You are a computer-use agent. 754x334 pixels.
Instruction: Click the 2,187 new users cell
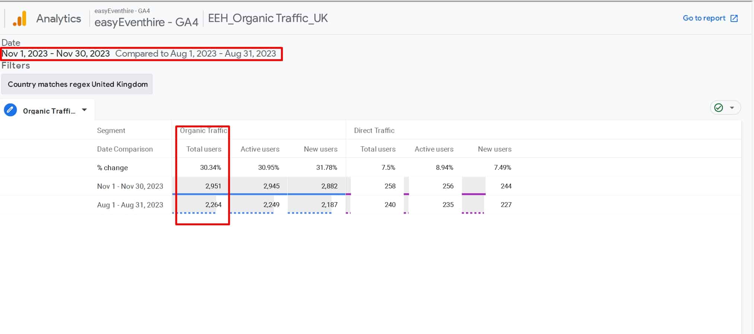coord(329,205)
